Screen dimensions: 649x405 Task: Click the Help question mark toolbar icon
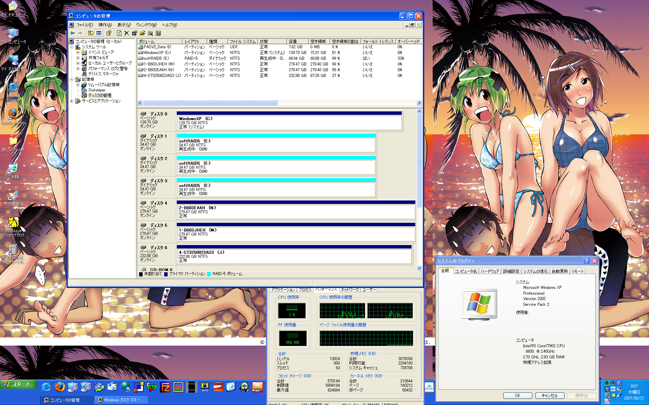tap(109, 33)
